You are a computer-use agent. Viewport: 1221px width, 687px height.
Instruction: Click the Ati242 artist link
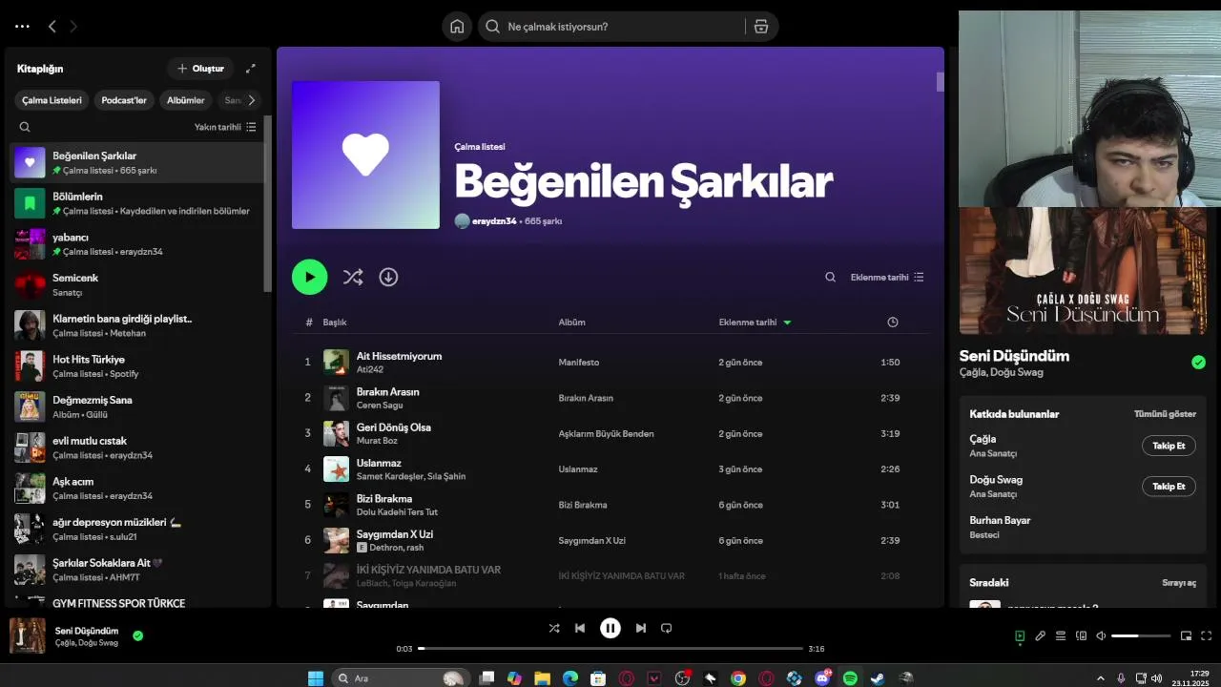pyautogui.click(x=370, y=369)
